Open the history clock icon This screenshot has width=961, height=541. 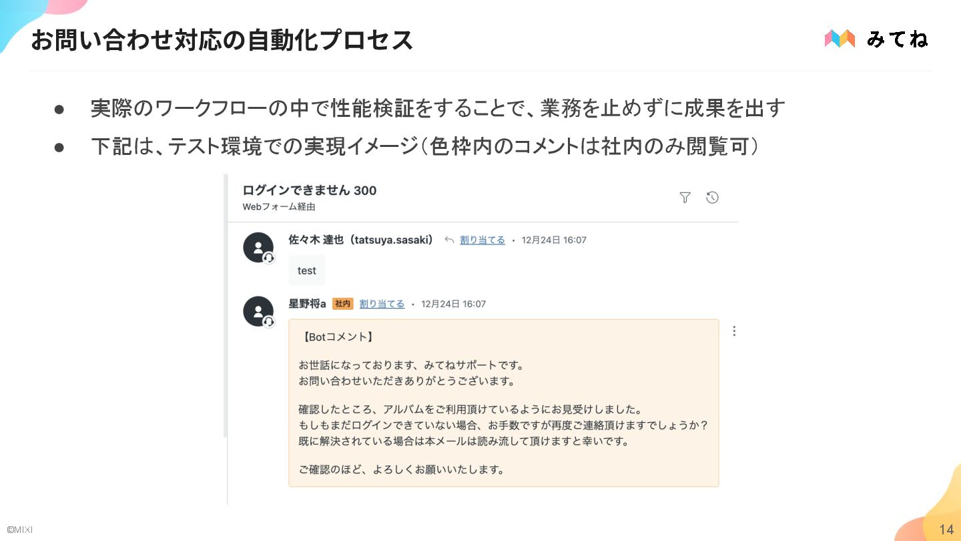[712, 198]
